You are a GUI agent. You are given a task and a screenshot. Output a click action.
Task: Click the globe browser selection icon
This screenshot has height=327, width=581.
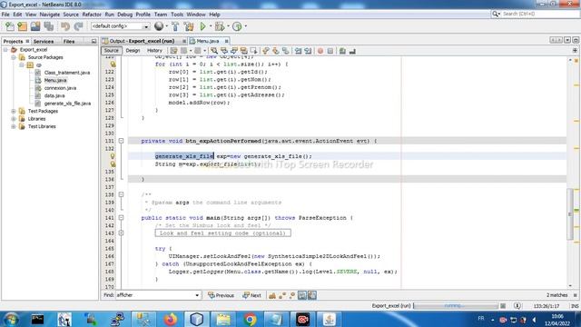[159, 26]
